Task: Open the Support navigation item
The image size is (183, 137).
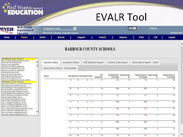Action: click(81, 37)
